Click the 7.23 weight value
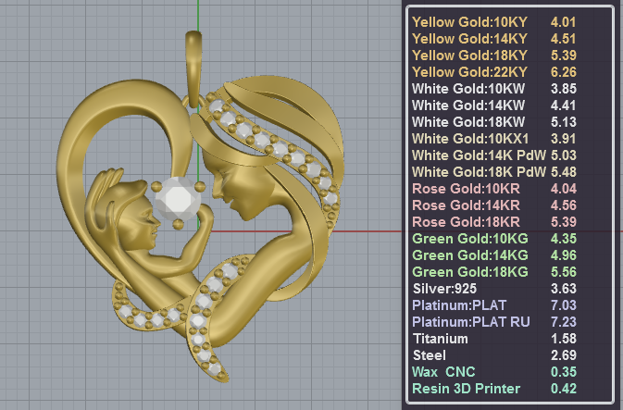This screenshot has width=623, height=410. (564, 322)
